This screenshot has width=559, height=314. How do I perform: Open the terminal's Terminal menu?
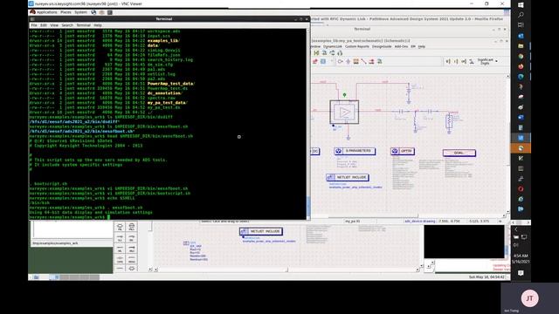pyautogui.click(x=84, y=25)
